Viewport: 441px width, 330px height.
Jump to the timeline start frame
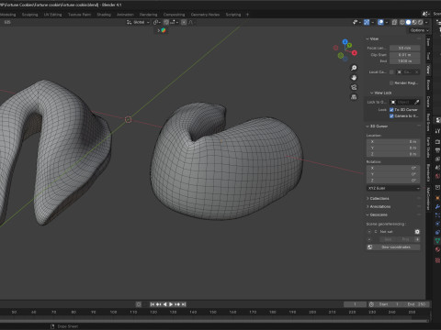tap(153, 304)
